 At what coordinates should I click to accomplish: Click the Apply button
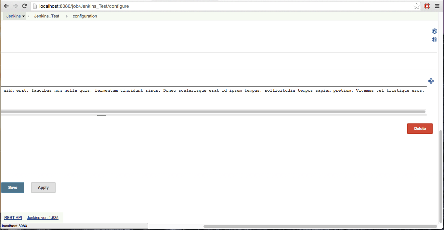click(x=43, y=188)
